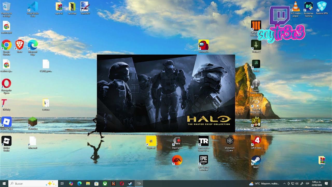
Task: Open the Xbox app from the taskbar
Action: (x=105, y=184)
